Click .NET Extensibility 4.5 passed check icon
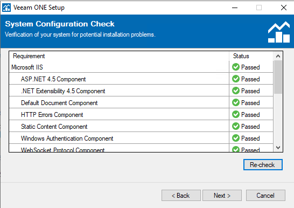The height and width of the screenshot is (208, 294). click(236, 91)
